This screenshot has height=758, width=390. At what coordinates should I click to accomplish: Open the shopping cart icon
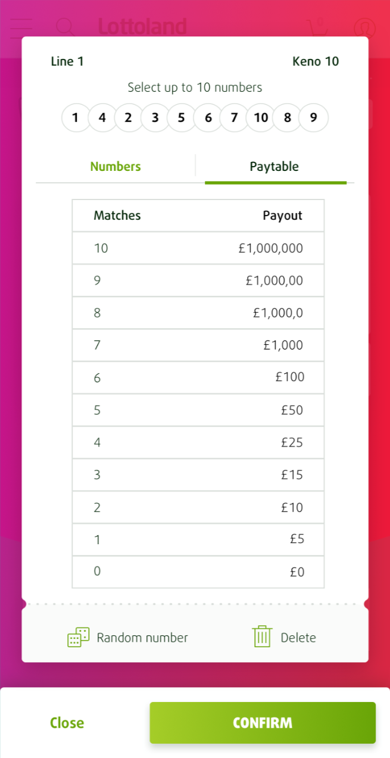(x=317, y=27)
